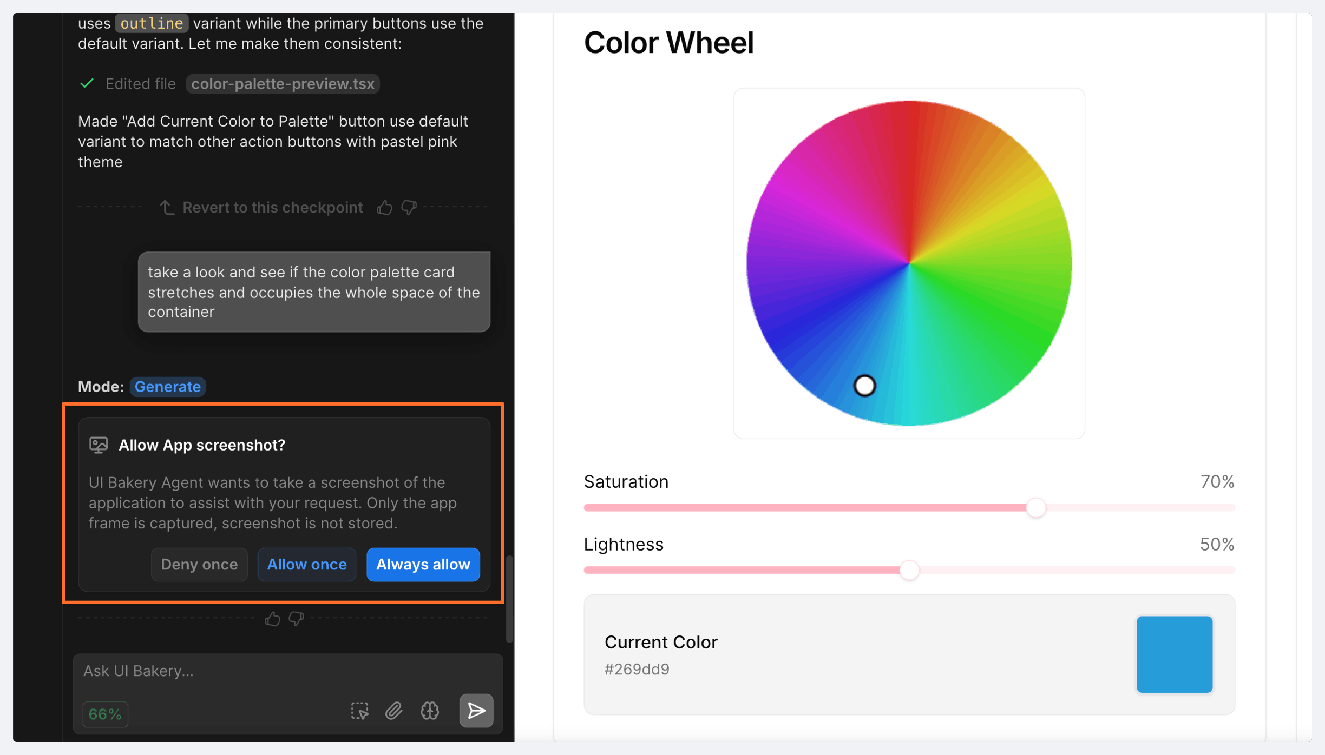Open the Generate mode selector
1325x755 pixels.
(167, 387)
